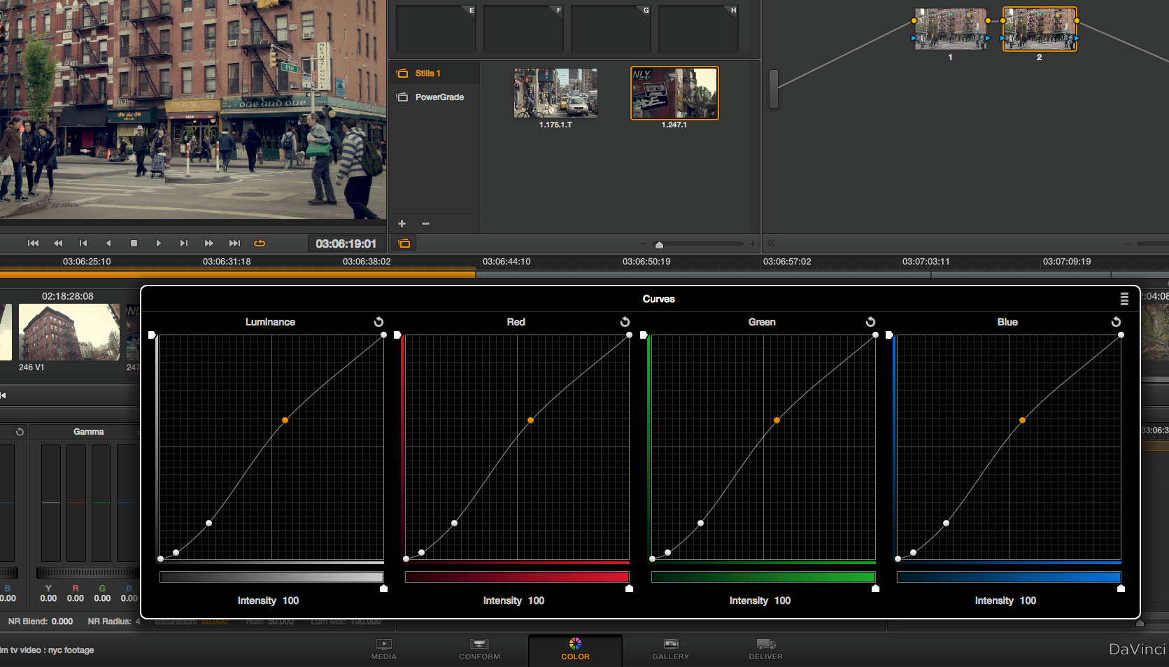Reset the Red channel curve
This screenshot has width=1169, height=667.
pyautogui.click(x=624, y=322)
